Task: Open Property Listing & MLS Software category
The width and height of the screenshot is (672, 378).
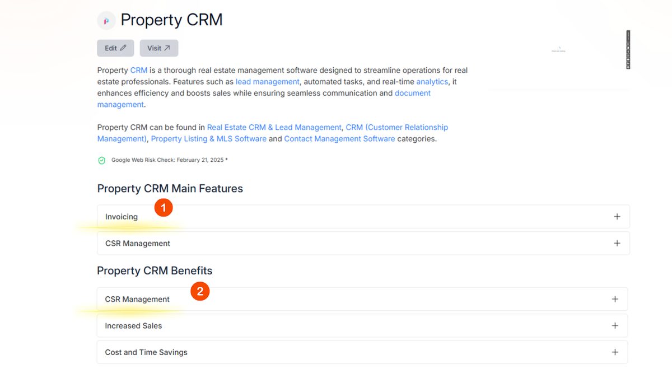Action: point(208,139)
